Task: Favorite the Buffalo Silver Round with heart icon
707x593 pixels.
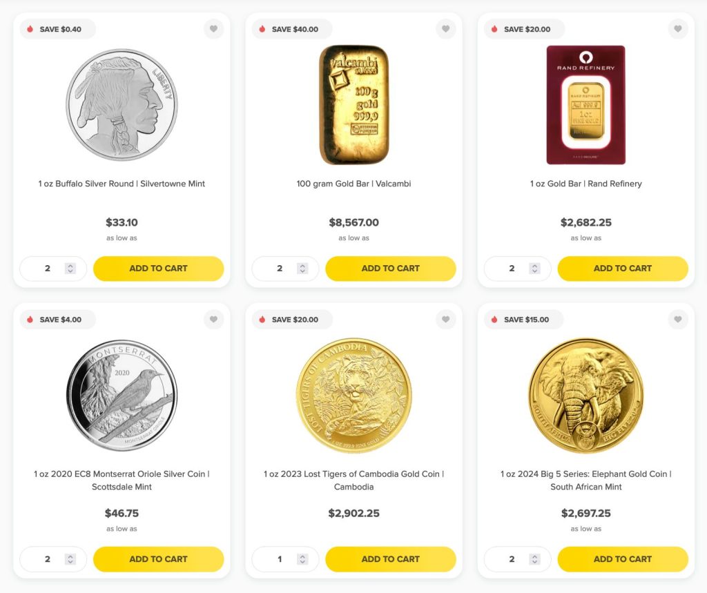Action: click(213, 29)
